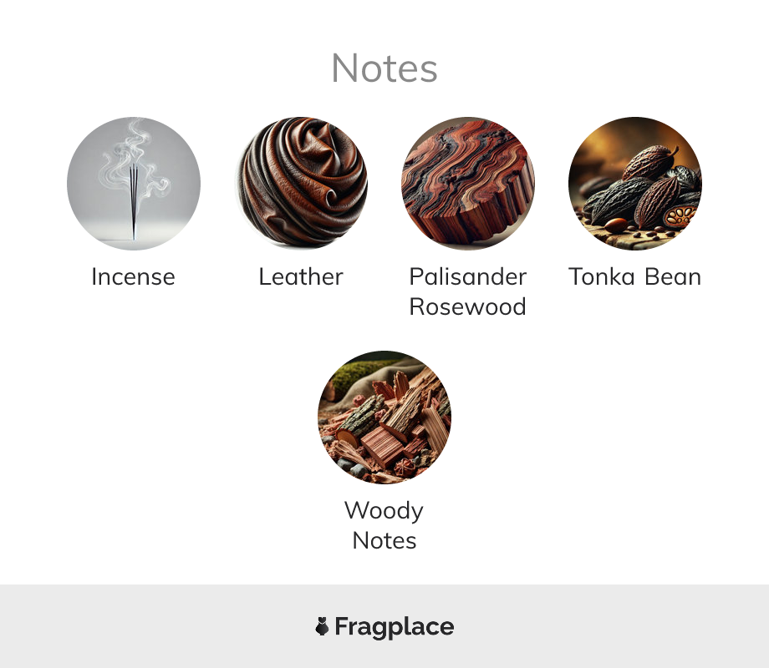Click the Leather text label
Viewport: 769px width, 668px height.
point(301,277)
